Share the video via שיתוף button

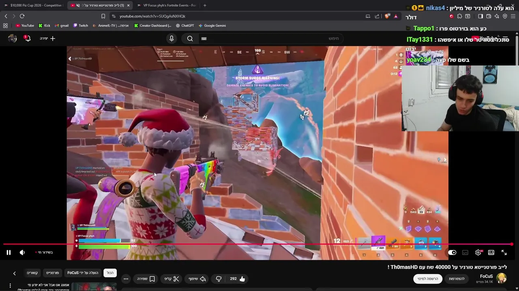(x=197, y=279)
